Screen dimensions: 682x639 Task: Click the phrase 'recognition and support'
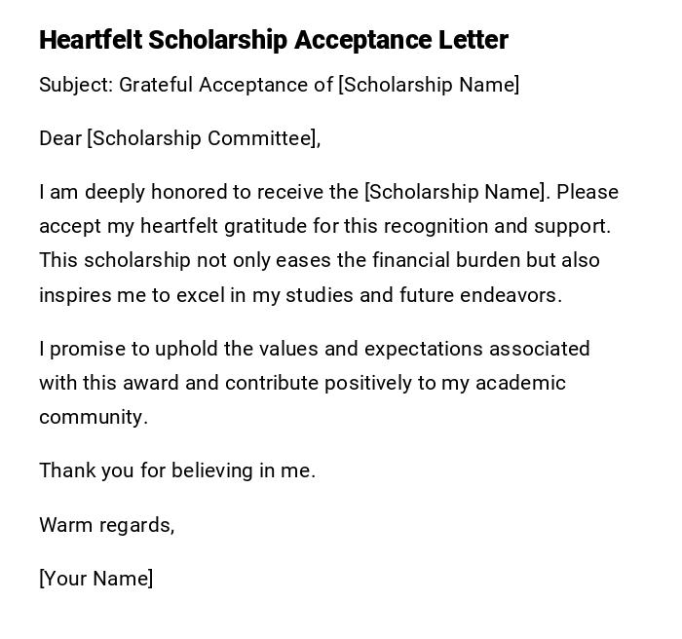tap(497, 226)
